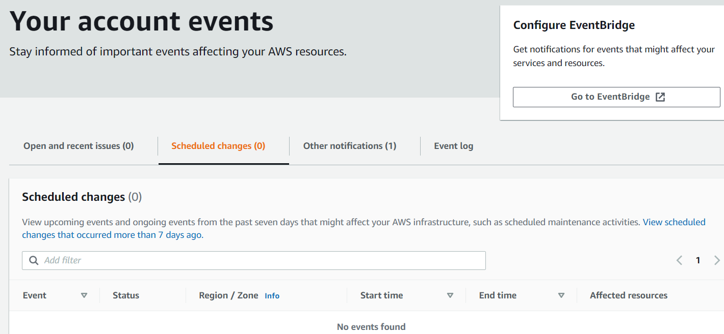Click the external link icon beside Go to EventBridge
This screenshot has height=334, width=724.
tap(660, 97)
